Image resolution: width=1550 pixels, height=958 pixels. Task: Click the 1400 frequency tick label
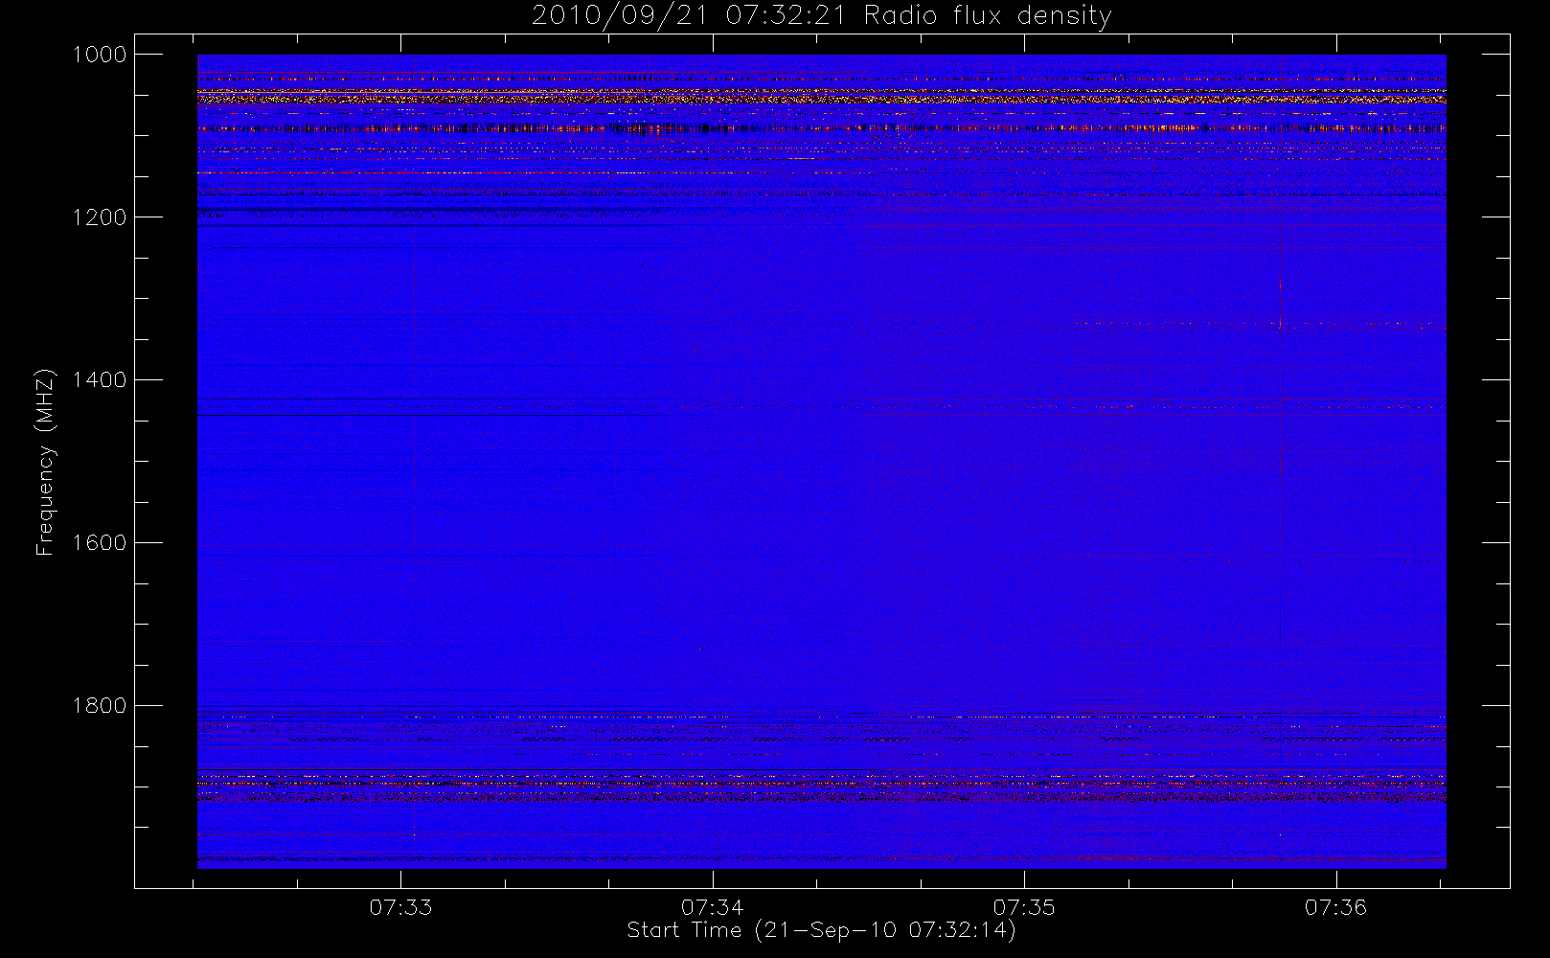[x=100, y=380]
